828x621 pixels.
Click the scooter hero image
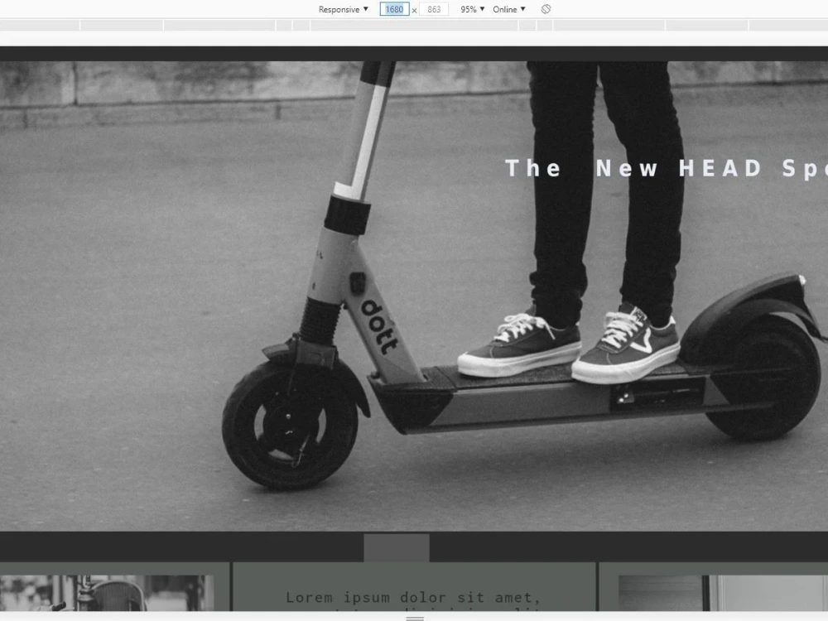coord(414,296)
